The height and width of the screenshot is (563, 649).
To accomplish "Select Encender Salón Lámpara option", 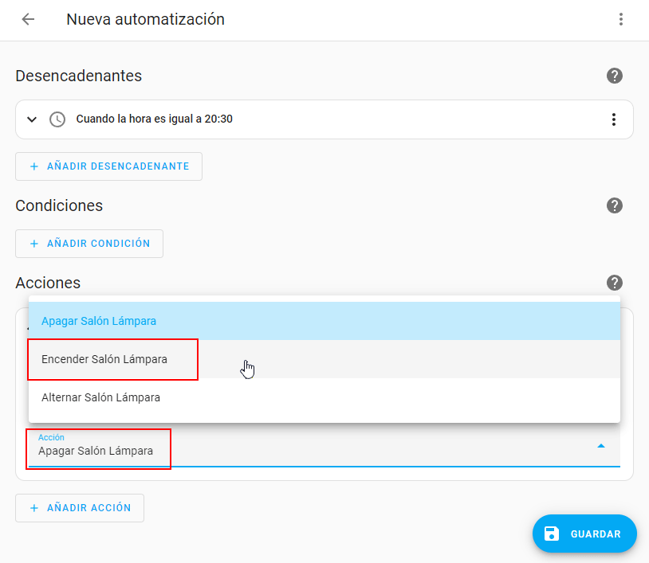I will [x=104, y=359].
